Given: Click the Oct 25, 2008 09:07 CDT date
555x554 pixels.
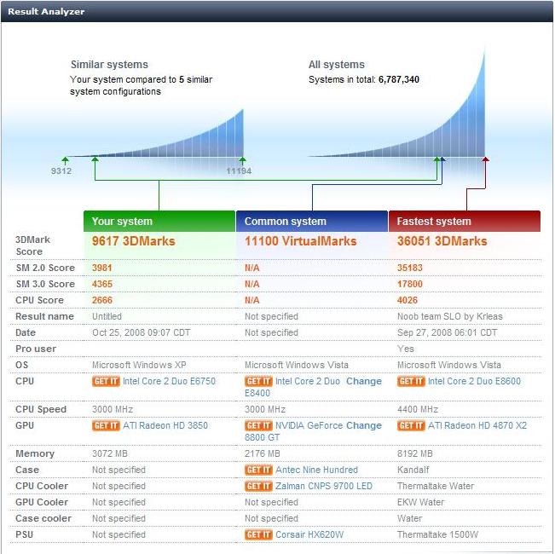Looking at the screenshot, I should point(142,332).
